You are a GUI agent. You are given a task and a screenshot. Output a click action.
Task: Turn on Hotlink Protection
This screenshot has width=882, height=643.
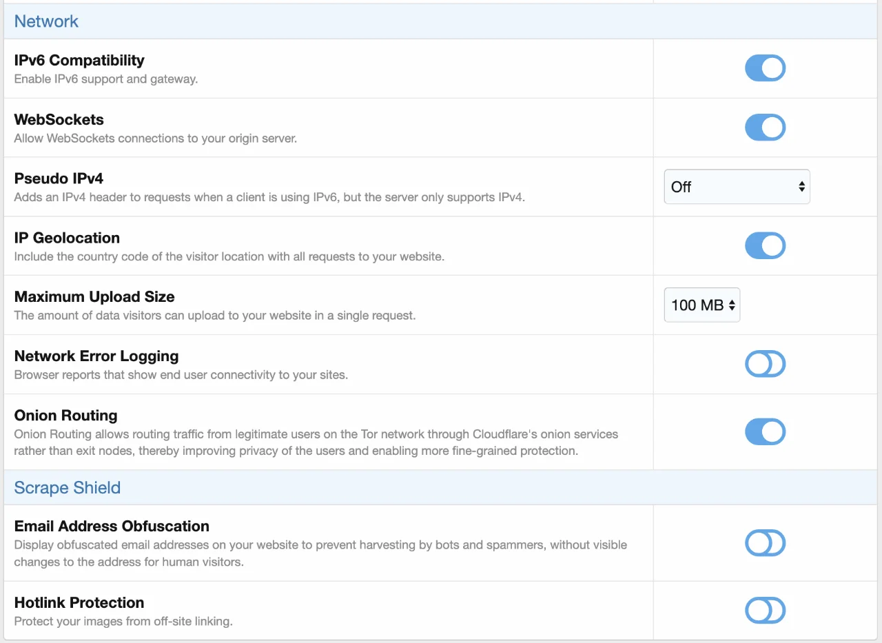765,611
